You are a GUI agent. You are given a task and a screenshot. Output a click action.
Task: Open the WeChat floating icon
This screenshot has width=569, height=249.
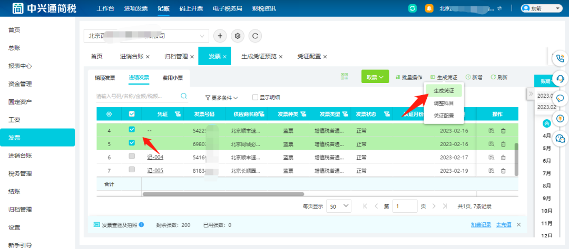(x=560, y=138)
